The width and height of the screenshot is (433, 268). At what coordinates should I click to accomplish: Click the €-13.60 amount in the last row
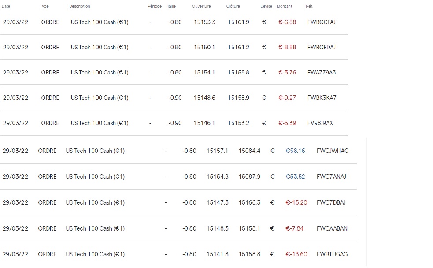point(296,254)
